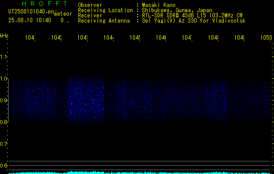Screen dimensions: 274x174
Task: Select the file name UT2508101040
Action: coord(31,11)
